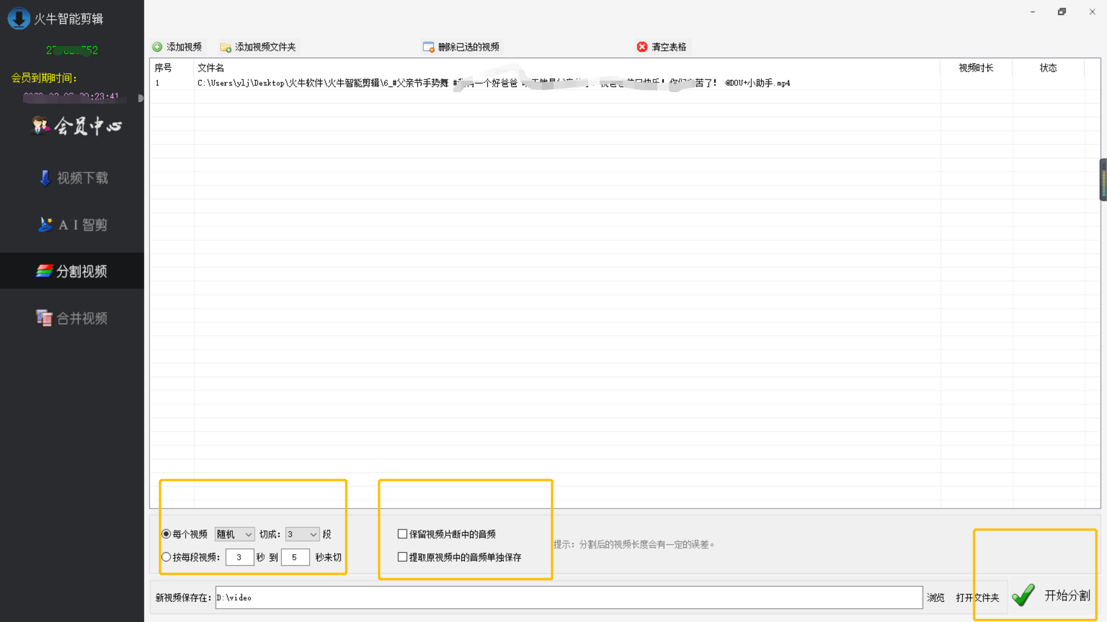Click the green add video plus icon

point(157,47)
